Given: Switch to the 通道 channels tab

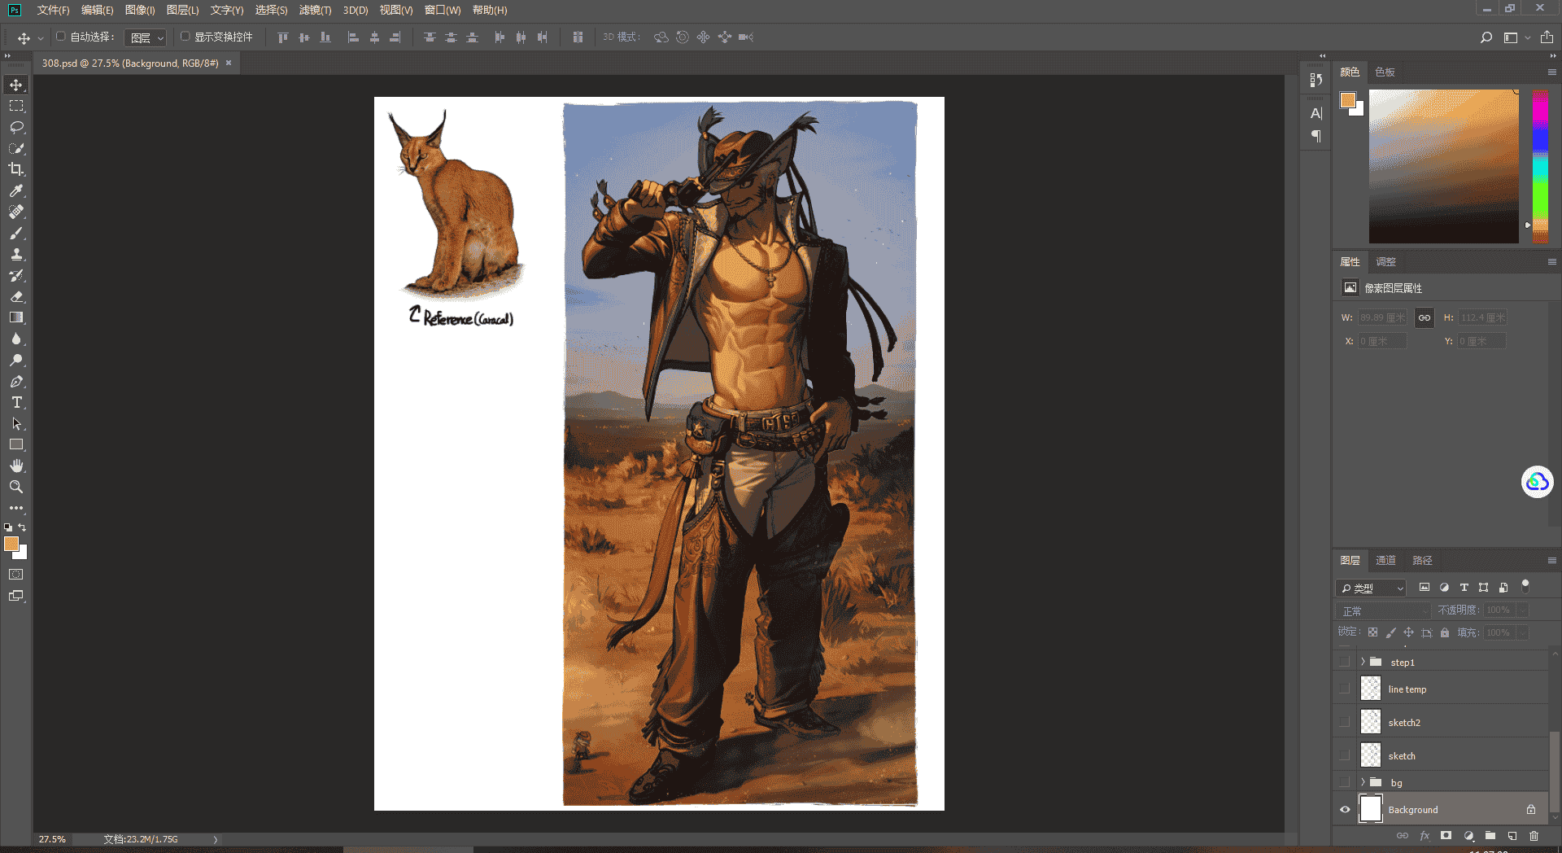Looking at the screenshot, I should coord(1385,560).
